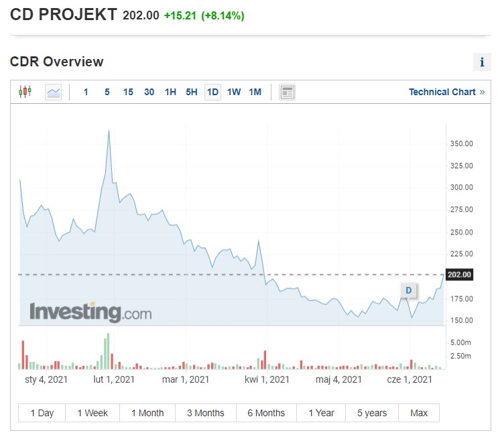Click the 'cze 1, 2021' date label
The image size is (500, 439).
point(410,379)
